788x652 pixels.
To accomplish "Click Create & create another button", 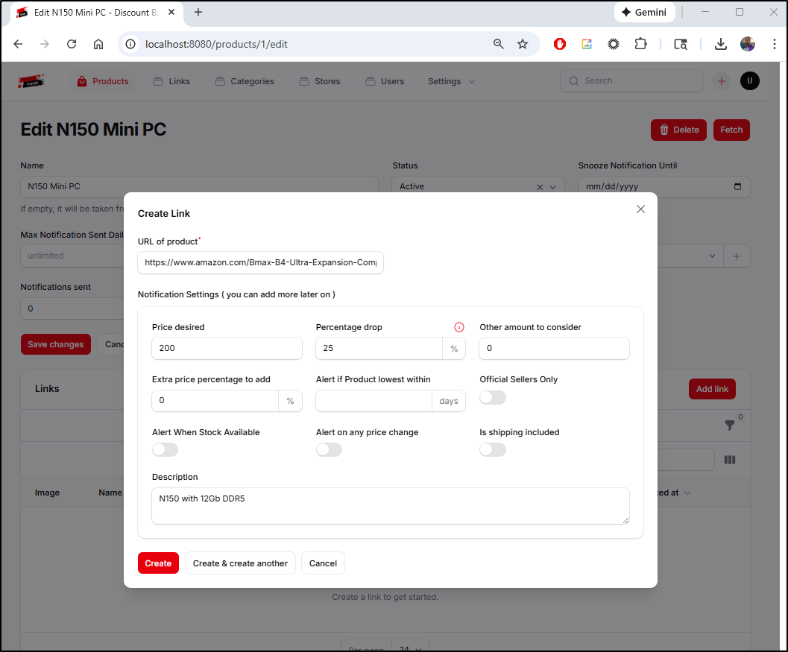I will point(240,563).
